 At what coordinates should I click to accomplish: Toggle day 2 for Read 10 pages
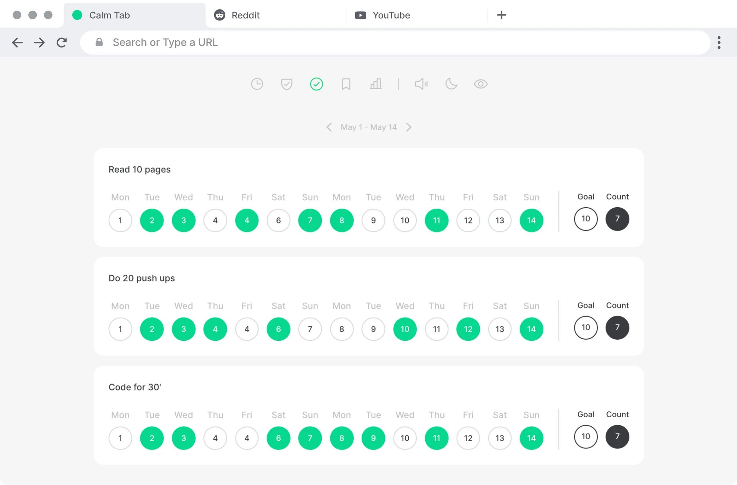[x=152, y=220]
